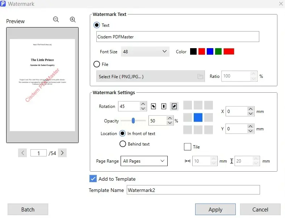Click the Cancel button

click(260, 209)
